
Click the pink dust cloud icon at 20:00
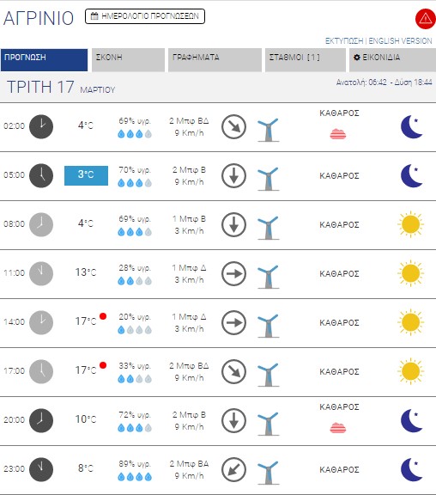pyautogui.click(x=338, y=428)
